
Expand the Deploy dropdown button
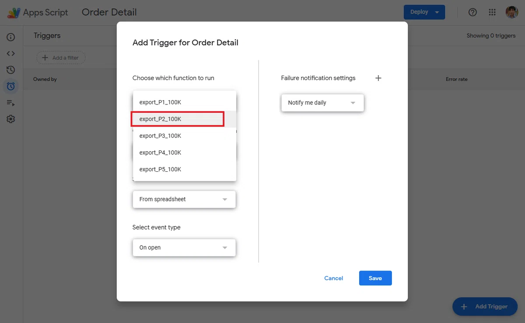pyautogui.click(x=424, y=12)
